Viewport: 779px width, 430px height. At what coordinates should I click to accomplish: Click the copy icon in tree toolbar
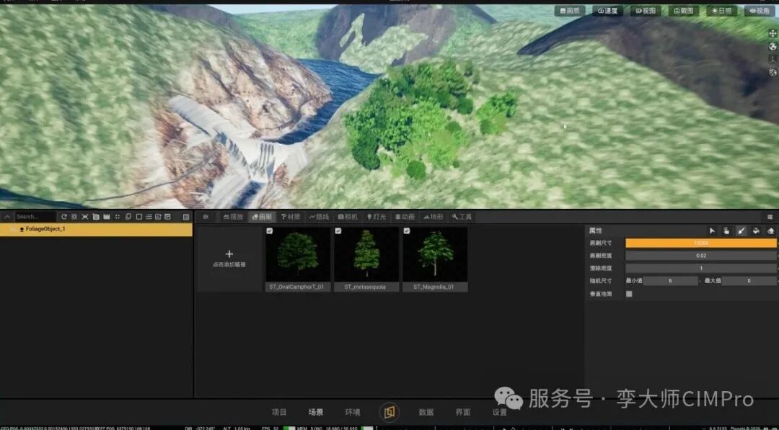click(x=128, y=217)
